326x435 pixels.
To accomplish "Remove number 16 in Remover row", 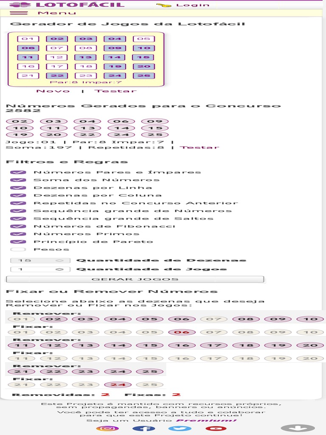I will tap(182, 345).
